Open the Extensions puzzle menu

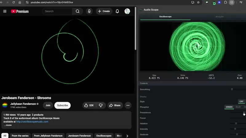pos(225,2)
